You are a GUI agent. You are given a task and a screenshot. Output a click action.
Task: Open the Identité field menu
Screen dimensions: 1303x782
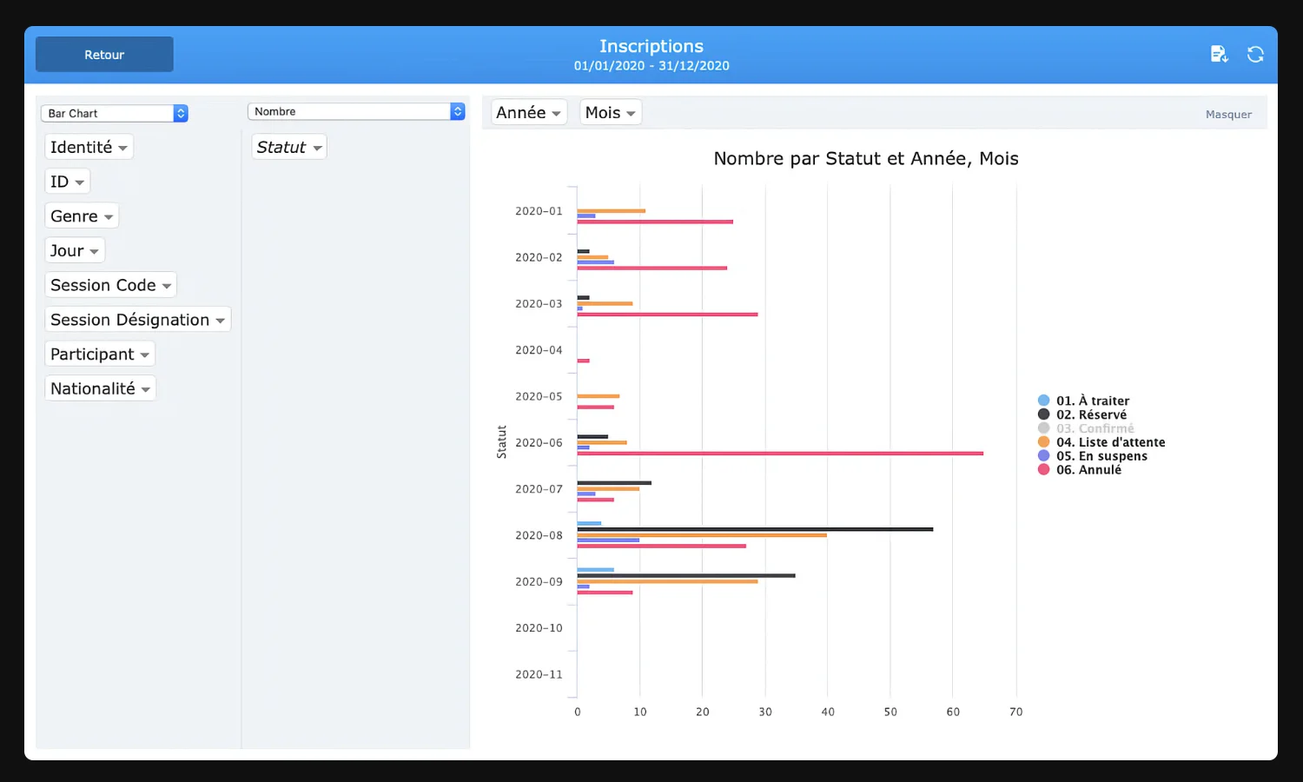click(122, 149)
